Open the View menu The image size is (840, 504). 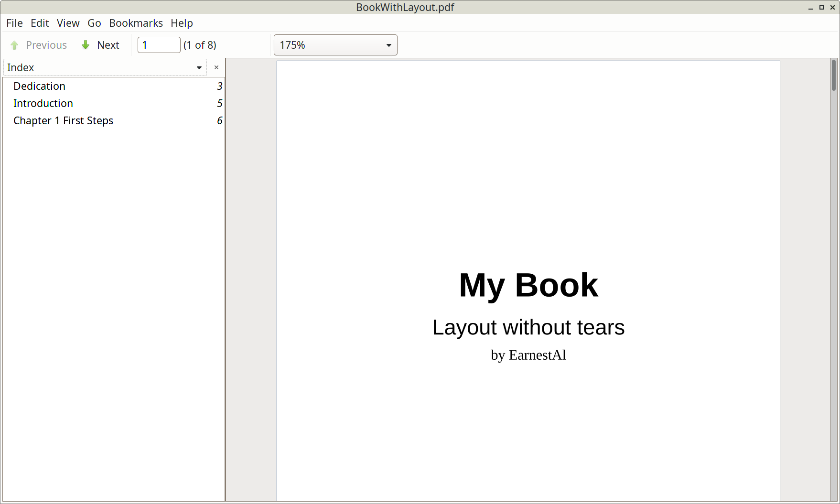coord(68,23)
